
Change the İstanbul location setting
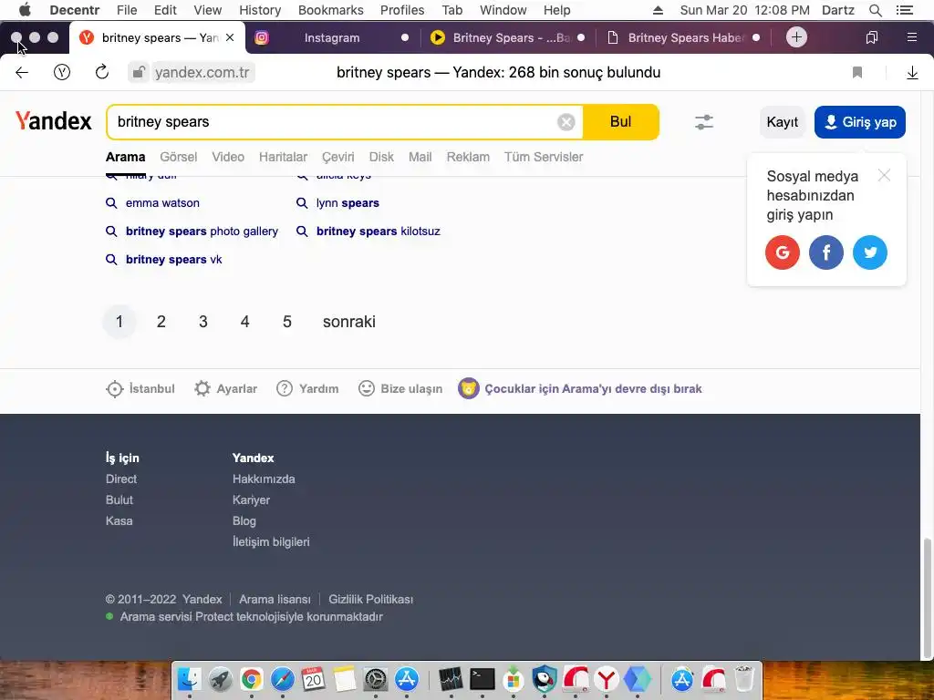(x=140, y=388)
